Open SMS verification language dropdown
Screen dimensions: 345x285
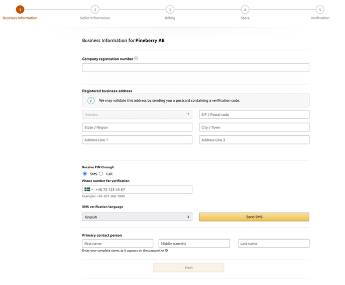point(137,217)
